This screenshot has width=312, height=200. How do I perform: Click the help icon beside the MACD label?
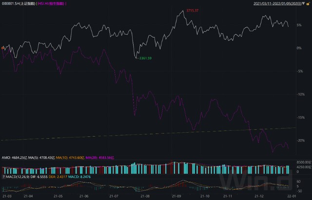pyautogui.click(x=3, y=177)
